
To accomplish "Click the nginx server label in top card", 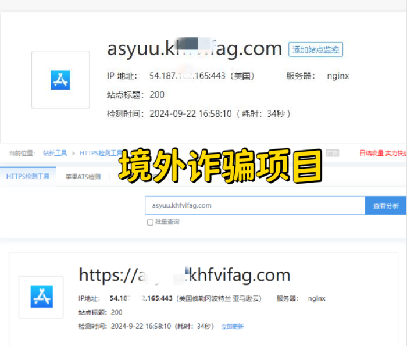I will pos(338,76).
